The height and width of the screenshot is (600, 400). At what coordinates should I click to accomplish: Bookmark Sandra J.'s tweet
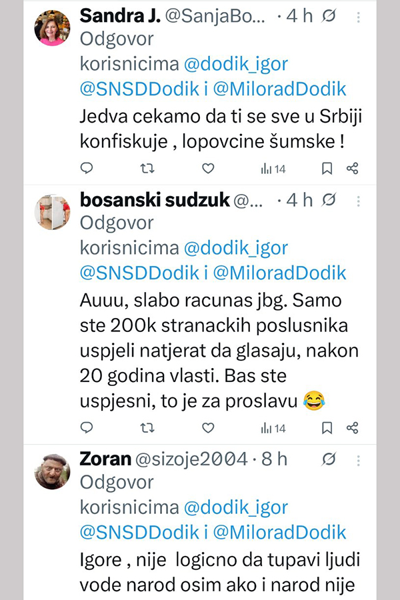327,169
